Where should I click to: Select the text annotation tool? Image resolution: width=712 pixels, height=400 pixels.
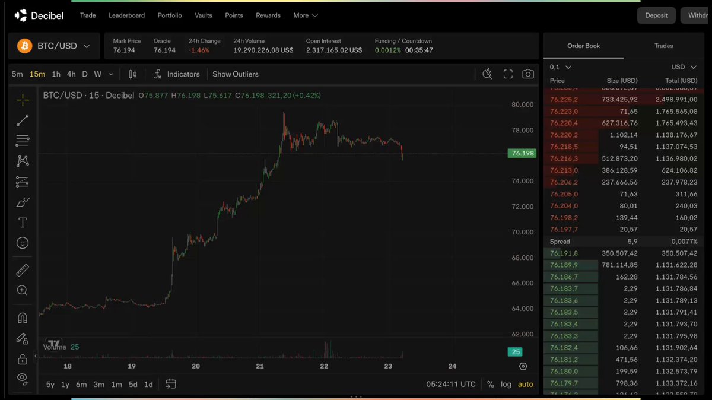pyautogui.click(x=23, y=223)
